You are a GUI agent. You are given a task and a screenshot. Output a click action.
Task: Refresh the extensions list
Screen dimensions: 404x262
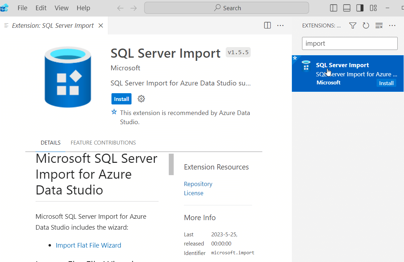tap(366, 26)
